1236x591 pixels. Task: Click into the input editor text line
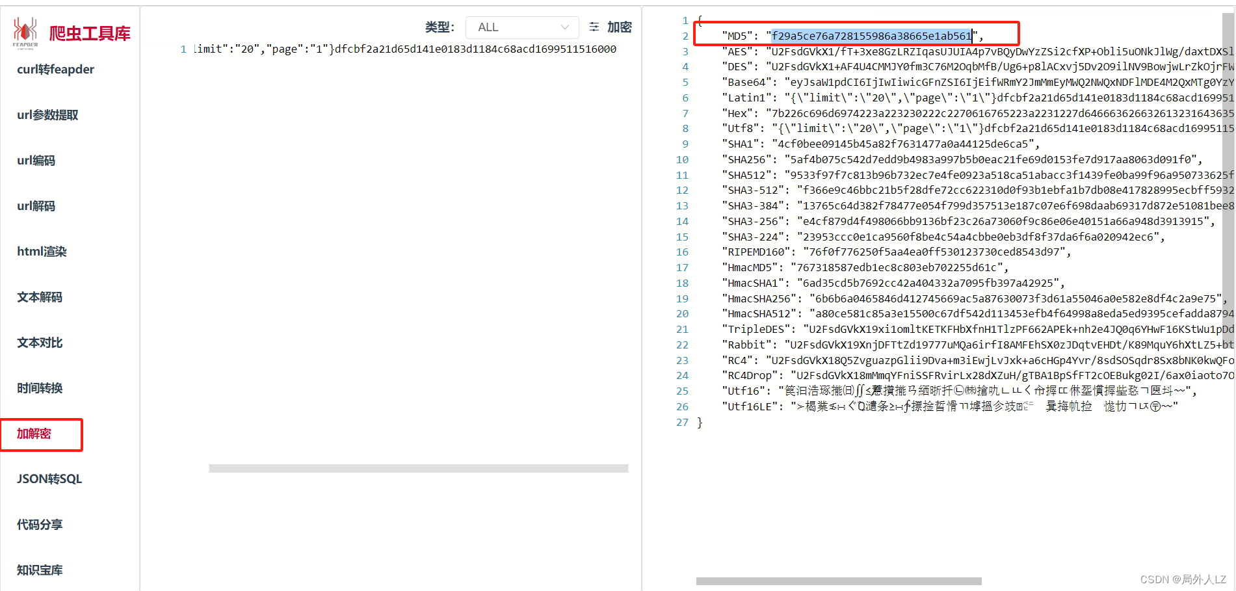[x=404, y=49]
